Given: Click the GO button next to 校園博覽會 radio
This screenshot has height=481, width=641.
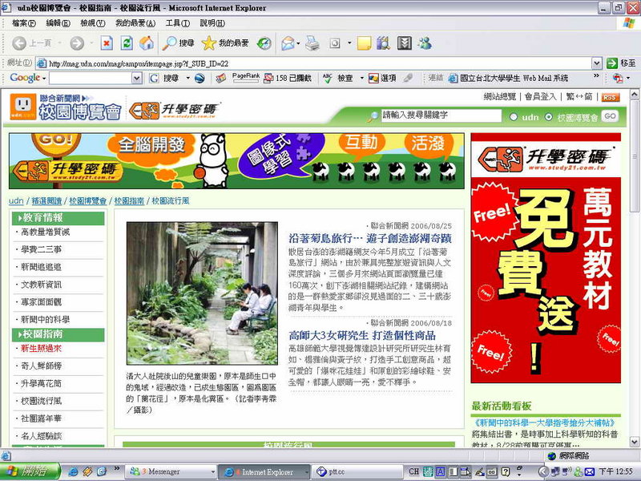Looking at the screenshot, I should [x=610, y=116].
